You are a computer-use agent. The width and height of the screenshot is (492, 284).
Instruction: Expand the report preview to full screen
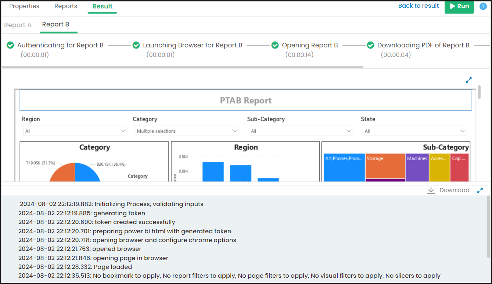pyautogui.click(x=468, y=80)
